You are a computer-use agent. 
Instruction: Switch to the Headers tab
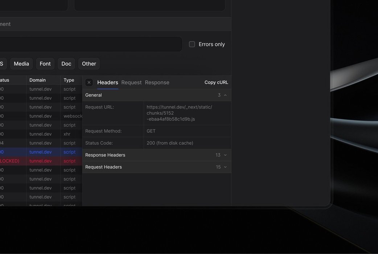pos(107,82)
